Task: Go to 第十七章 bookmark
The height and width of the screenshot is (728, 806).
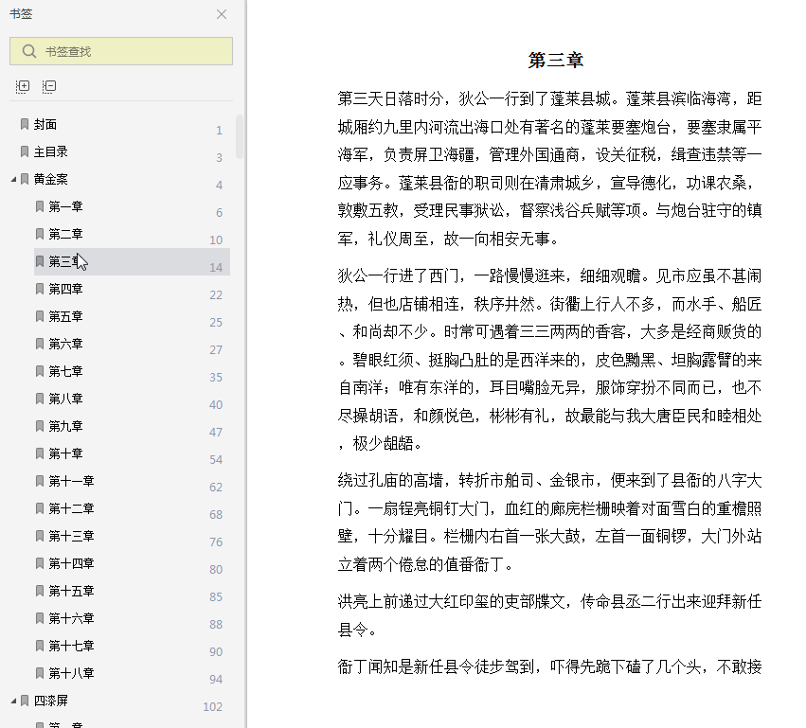Action: (x=71, y=646)
